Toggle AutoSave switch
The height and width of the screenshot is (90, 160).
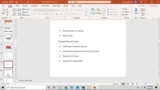(11, 2)
